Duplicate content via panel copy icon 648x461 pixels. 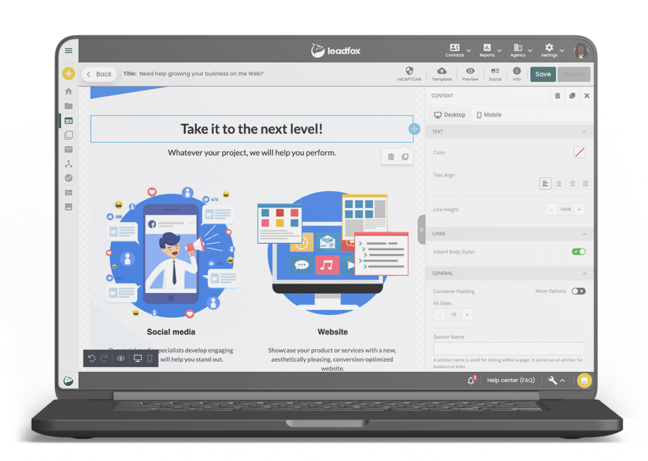click(572, 96)
